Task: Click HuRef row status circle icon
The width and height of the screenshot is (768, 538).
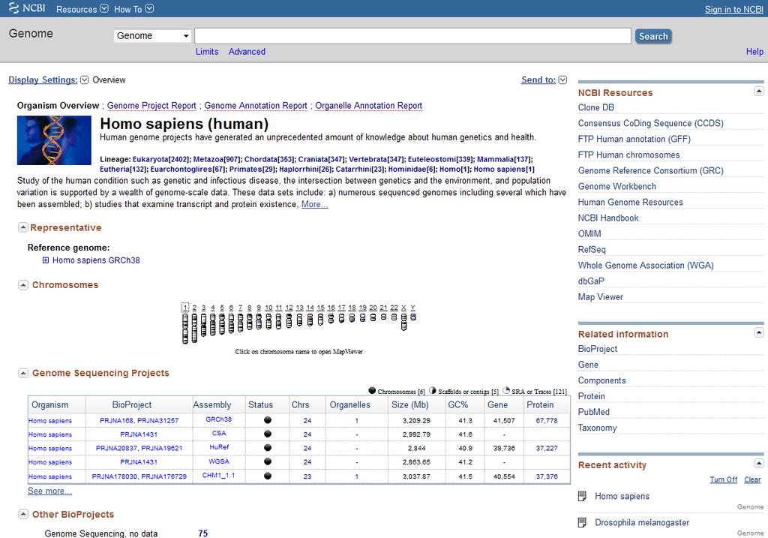Action: 268,447
